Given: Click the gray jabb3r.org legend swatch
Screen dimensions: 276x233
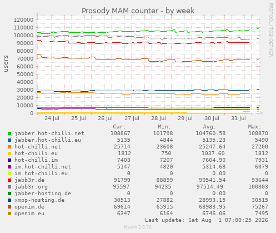Looking at the screenshot, I should point(9,187).
